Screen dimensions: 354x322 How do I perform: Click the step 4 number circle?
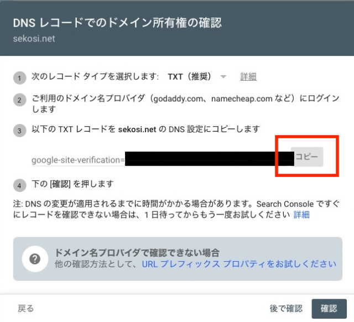coord(20,184)
